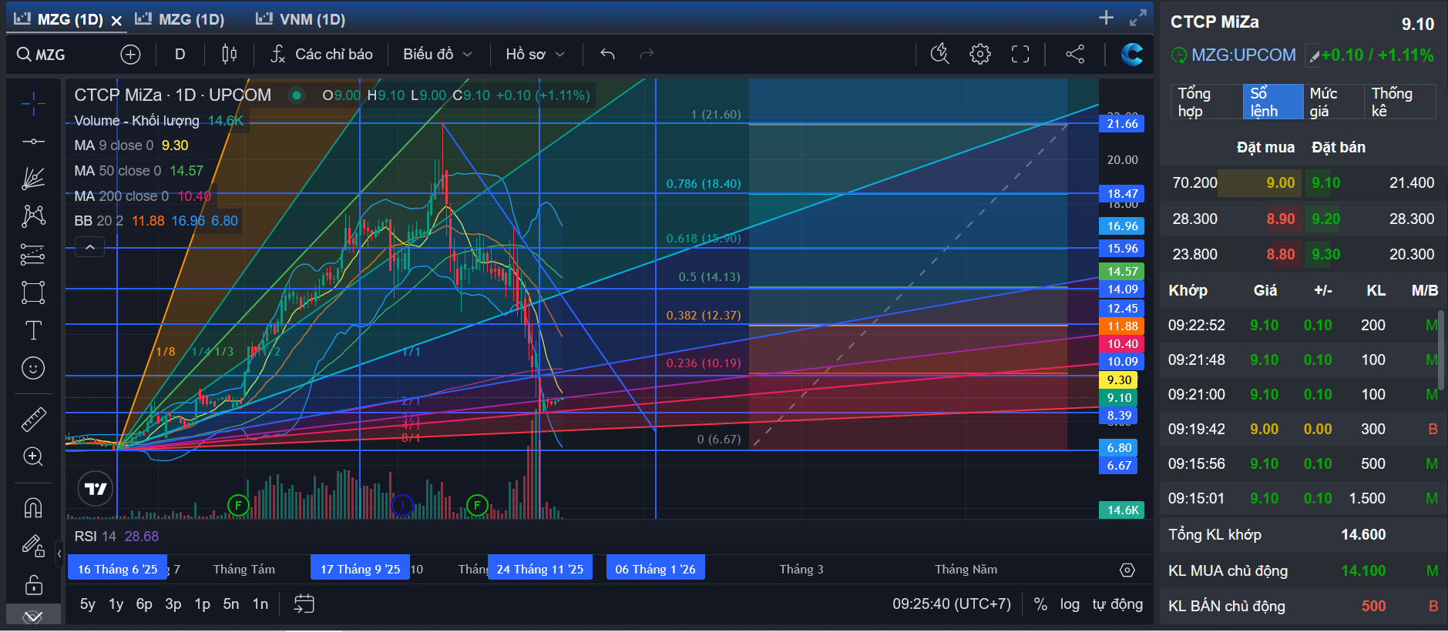Add a symbol to compare
Viewport: 1448px width, 632px height.
coord(130,55)
